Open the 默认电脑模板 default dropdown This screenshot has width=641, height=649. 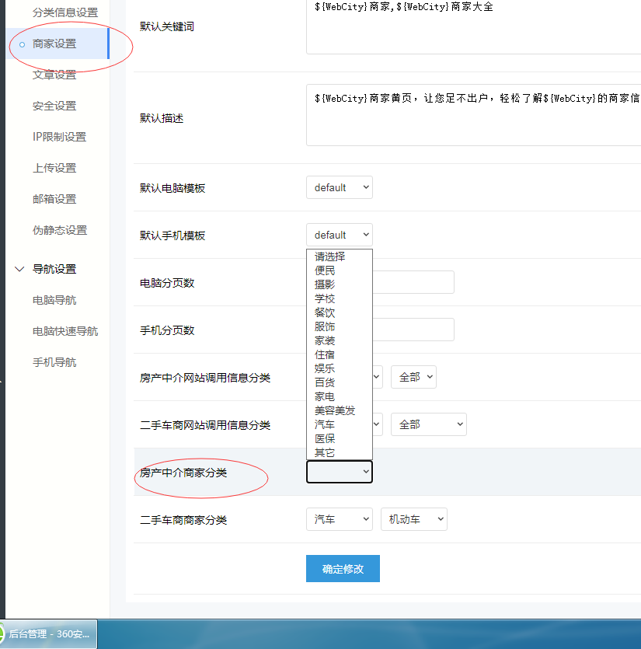[339, 187]
